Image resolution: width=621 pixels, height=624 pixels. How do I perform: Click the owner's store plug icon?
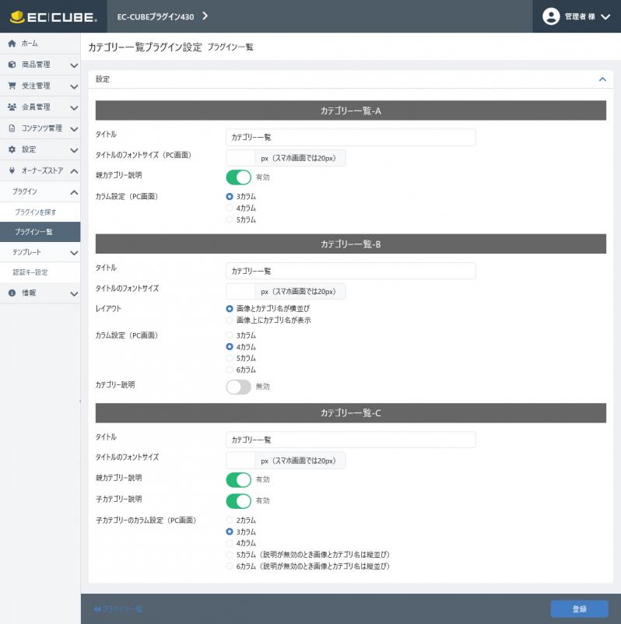[12, 170]
